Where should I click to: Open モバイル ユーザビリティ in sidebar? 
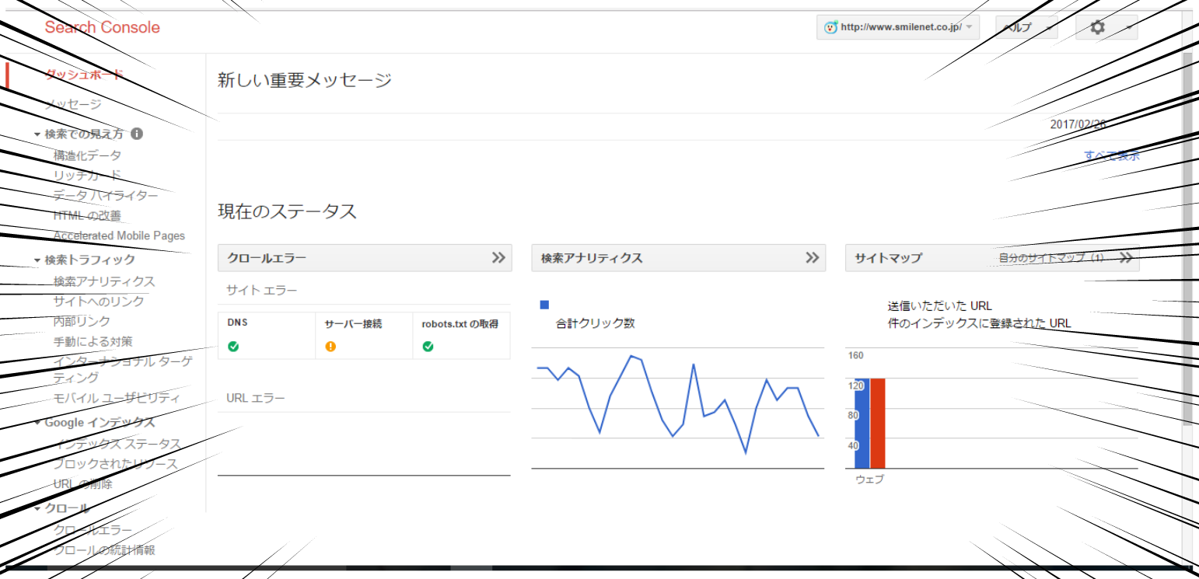[116, 398]
